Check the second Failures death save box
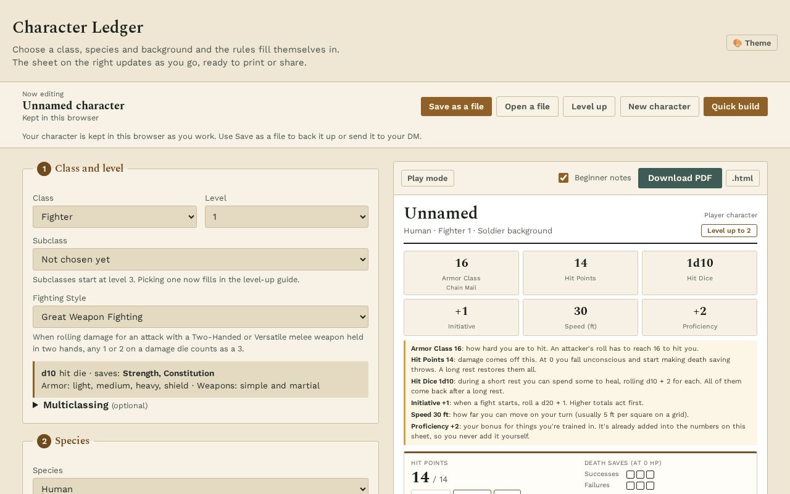This screenshot has height=494, width=790. 640,485
